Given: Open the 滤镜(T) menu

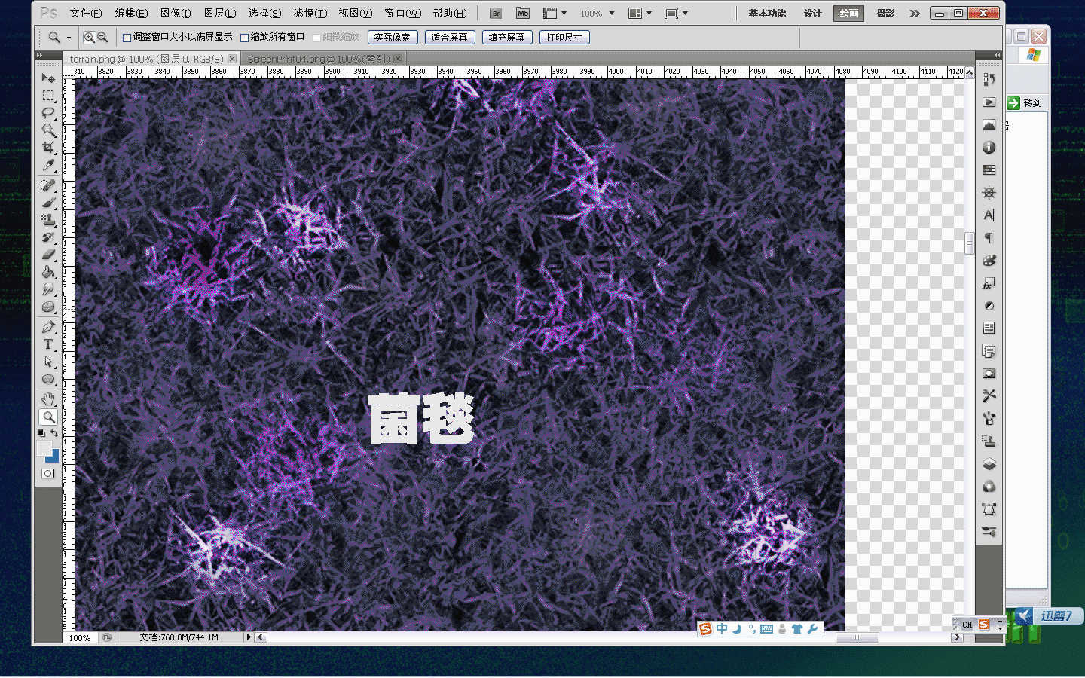Looking at the screenshot, I should [310, 13].
